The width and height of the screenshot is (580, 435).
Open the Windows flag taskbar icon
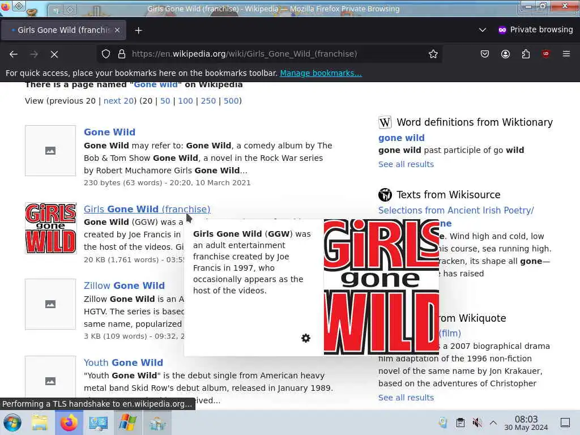point(127,423)
